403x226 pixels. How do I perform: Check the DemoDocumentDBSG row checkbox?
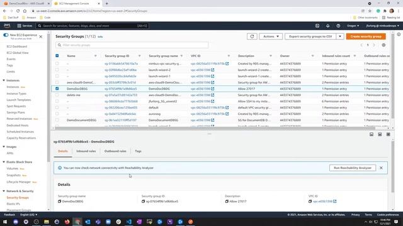tap(57, 120)
